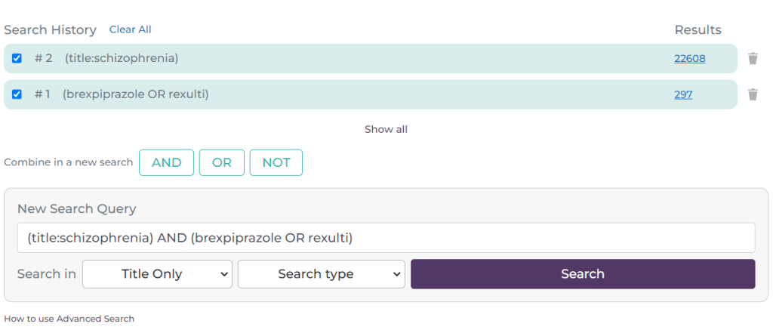Image resolution: width=773 pixels, height=330 pixels.
Task: Open How to use Advanced Search
Action: 69,319
